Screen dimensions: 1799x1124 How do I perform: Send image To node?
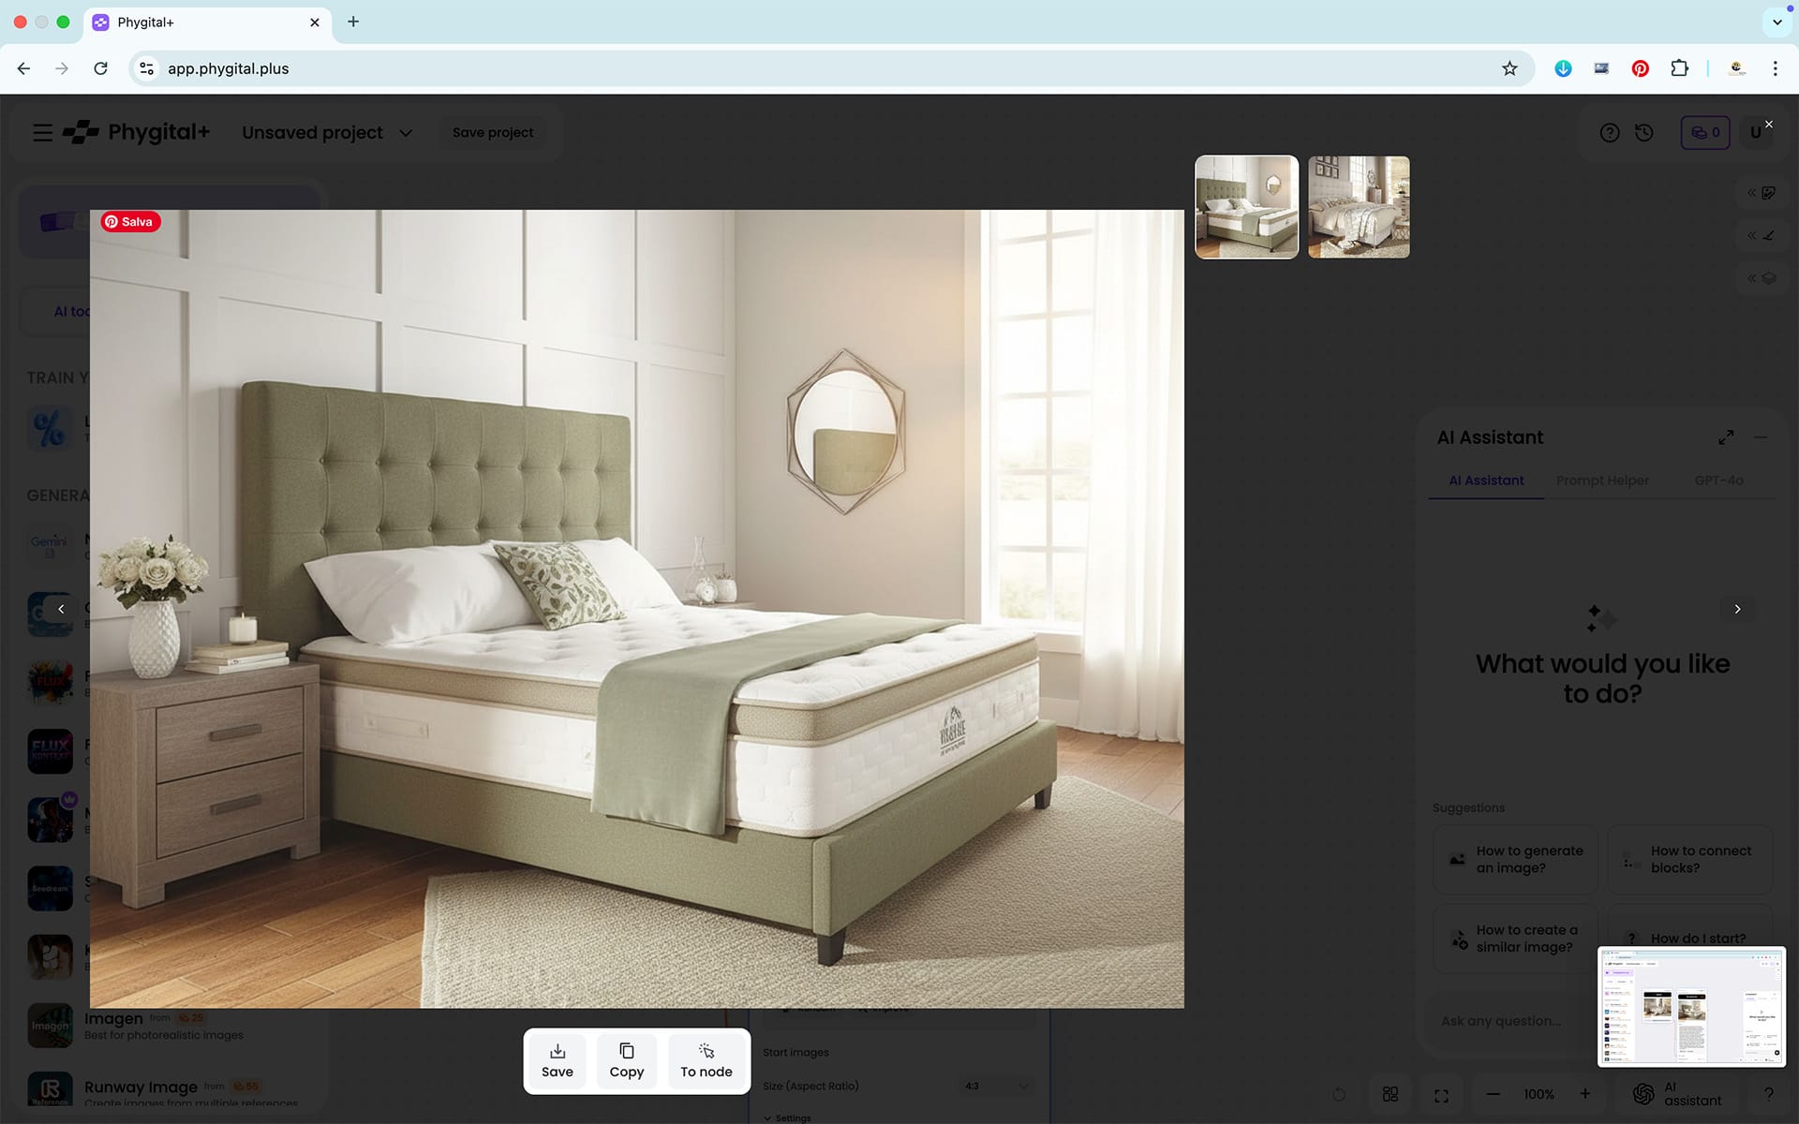(x=706, y=1060)
